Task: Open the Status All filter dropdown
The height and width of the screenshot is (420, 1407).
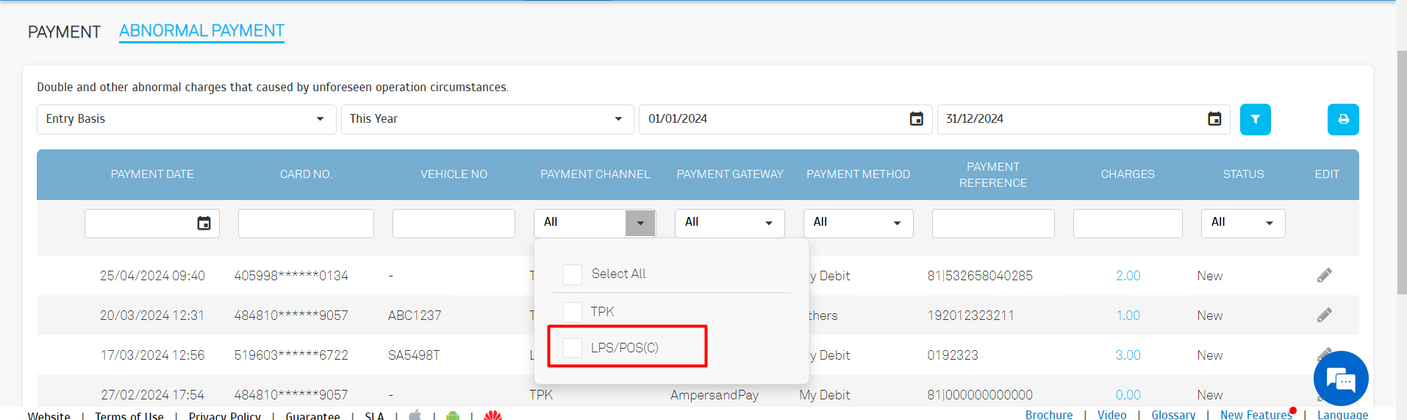Action: [x=1242, y=223]
